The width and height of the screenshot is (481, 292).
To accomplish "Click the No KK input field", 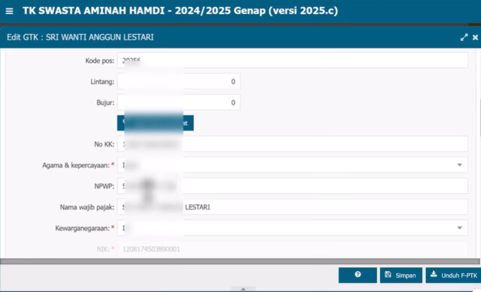I will point(293,144).
